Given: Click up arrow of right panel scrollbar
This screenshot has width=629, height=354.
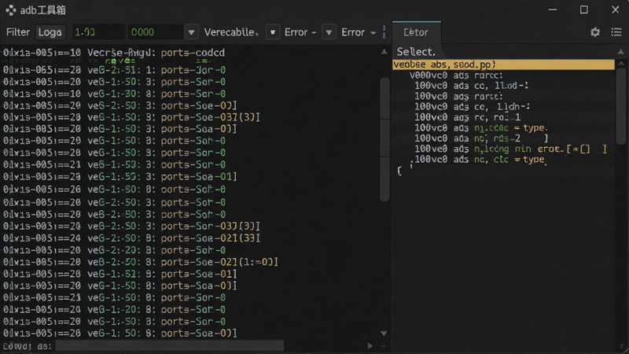Looking at the screenshot, I should click(621, 64).
